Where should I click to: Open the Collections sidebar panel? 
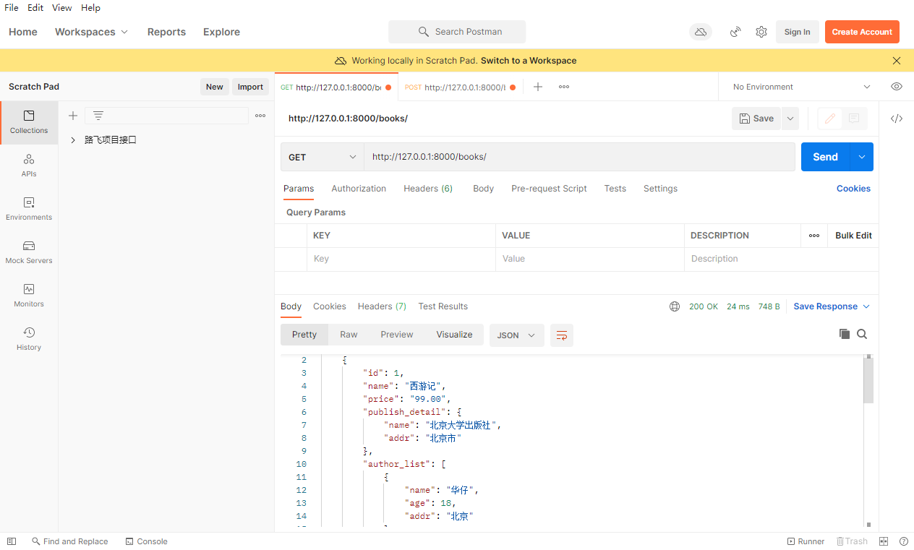point(29,121)
